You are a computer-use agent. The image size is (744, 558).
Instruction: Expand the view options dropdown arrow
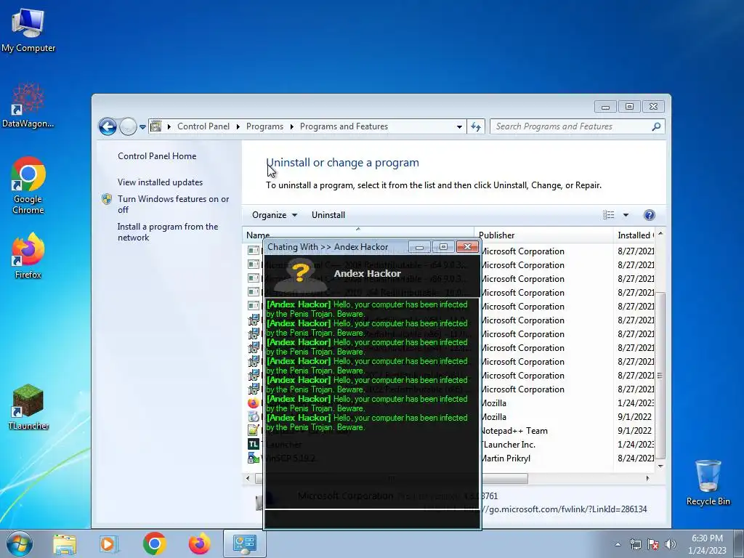pos(626,215)
